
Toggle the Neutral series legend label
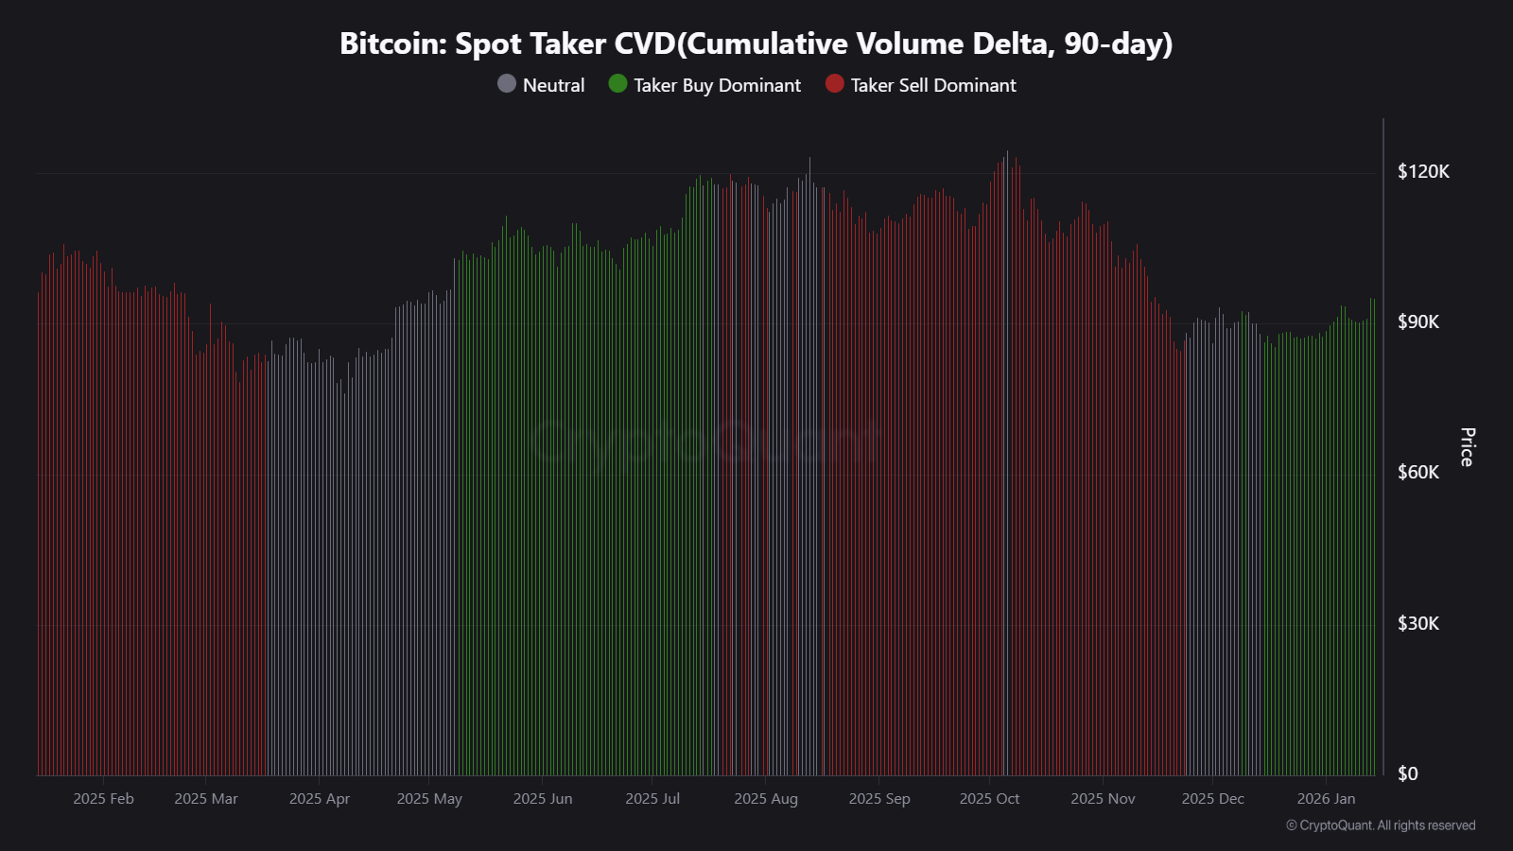click(553, 85)
